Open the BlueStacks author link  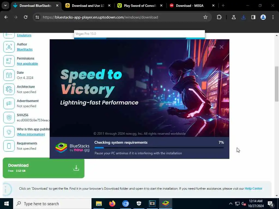click(25, 50)
